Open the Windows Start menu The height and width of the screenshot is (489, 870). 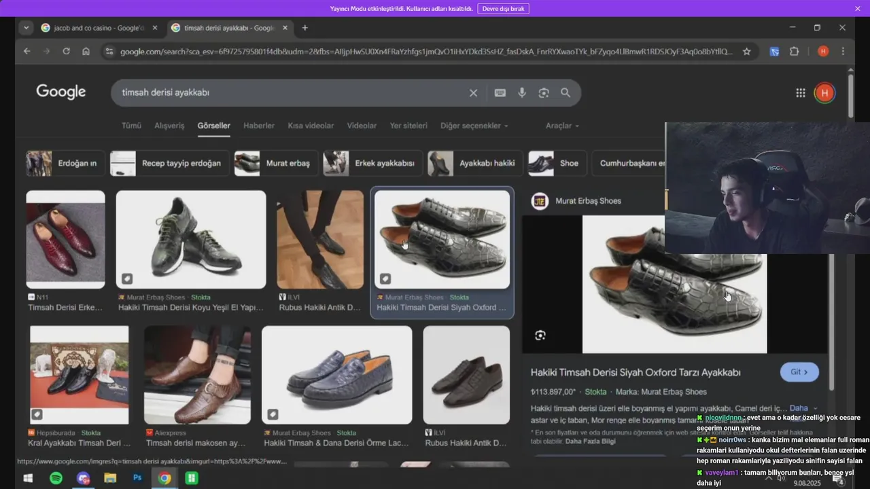click(28, 478)
